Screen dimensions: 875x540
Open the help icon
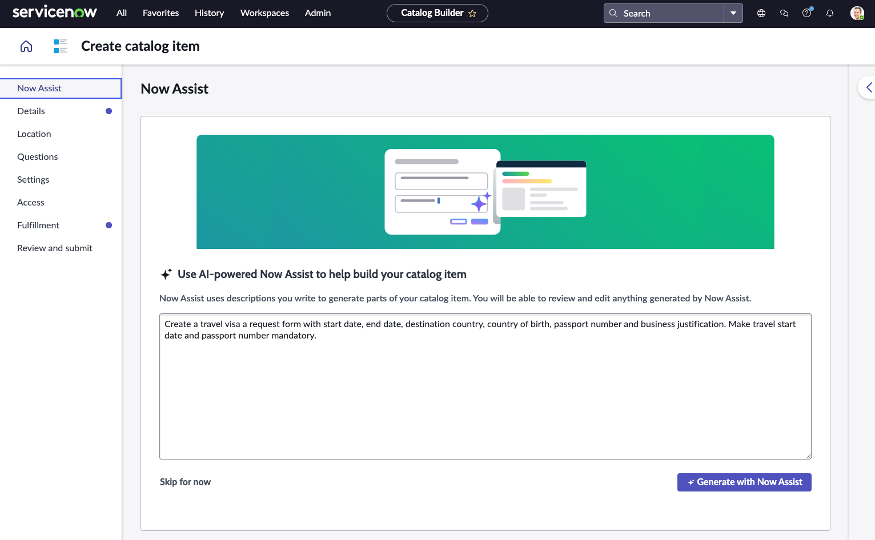(807, 13)
